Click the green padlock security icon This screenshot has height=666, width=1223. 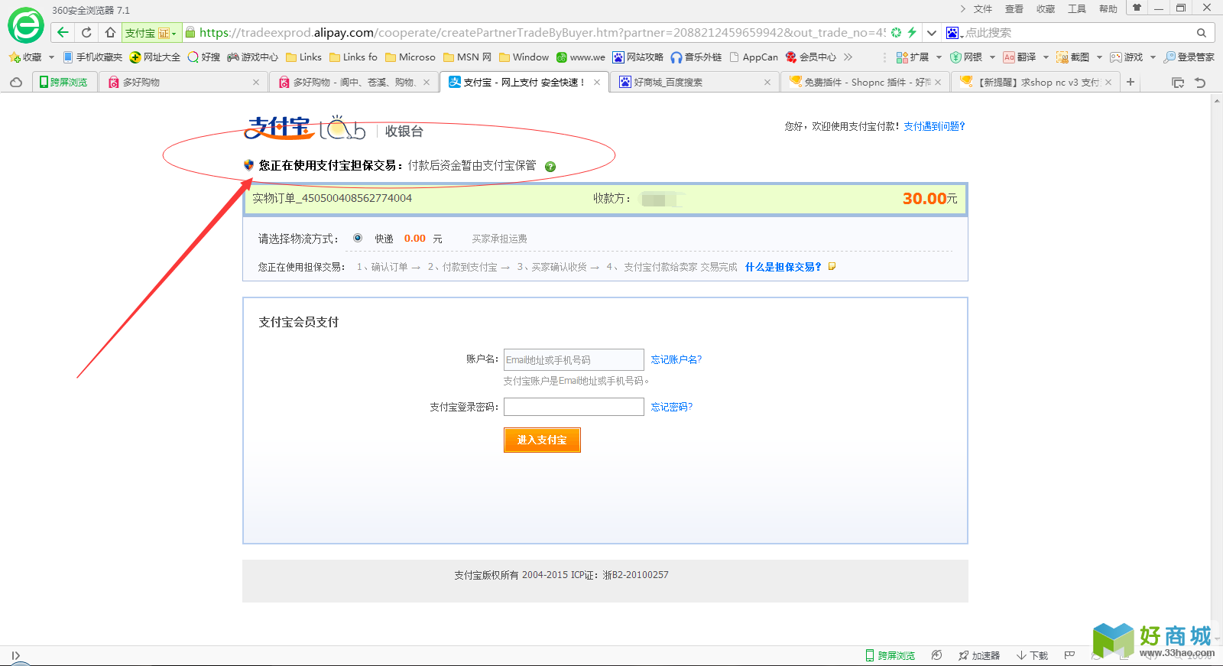tap(190, 32)
